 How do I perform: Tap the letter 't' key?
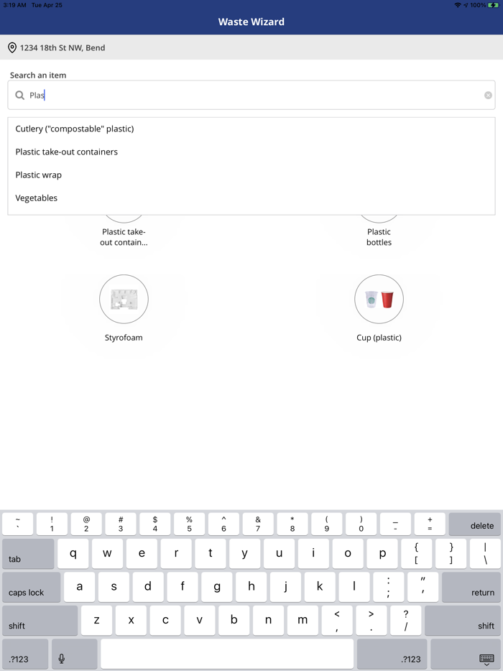coord(211,553)
